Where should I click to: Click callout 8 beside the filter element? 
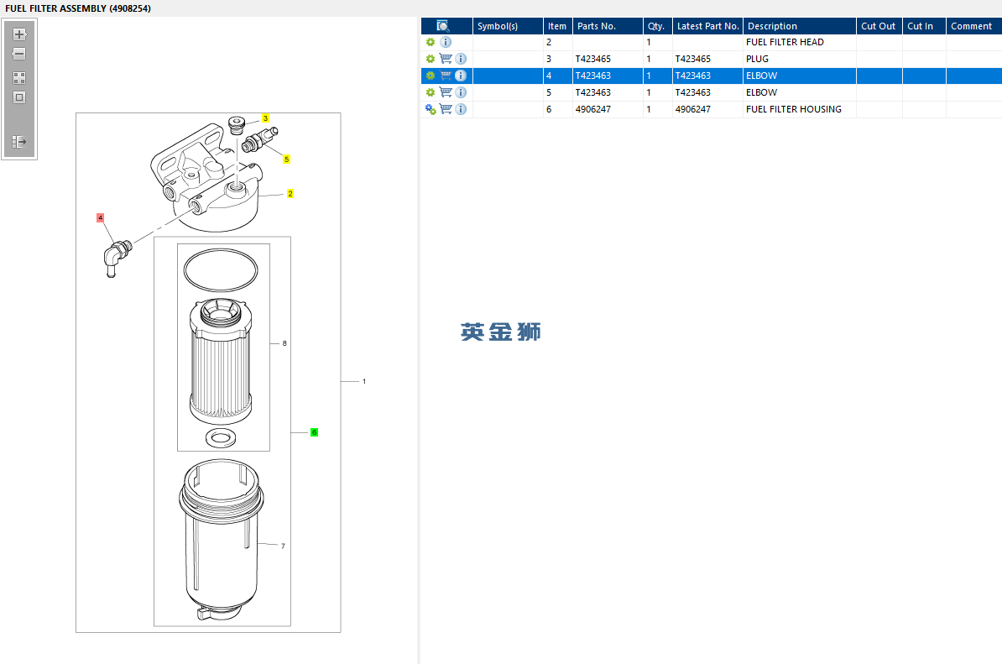click(284, 344)
